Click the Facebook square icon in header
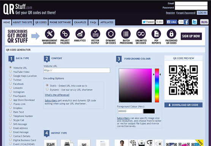Screen dimensions: 211x146 [186, 22]
